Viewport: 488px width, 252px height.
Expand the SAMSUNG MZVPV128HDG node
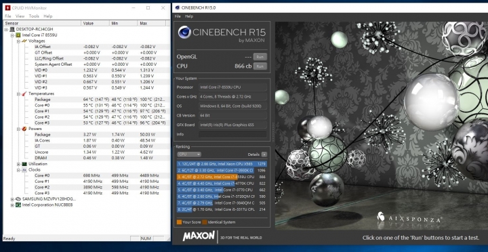coord(12,198)
